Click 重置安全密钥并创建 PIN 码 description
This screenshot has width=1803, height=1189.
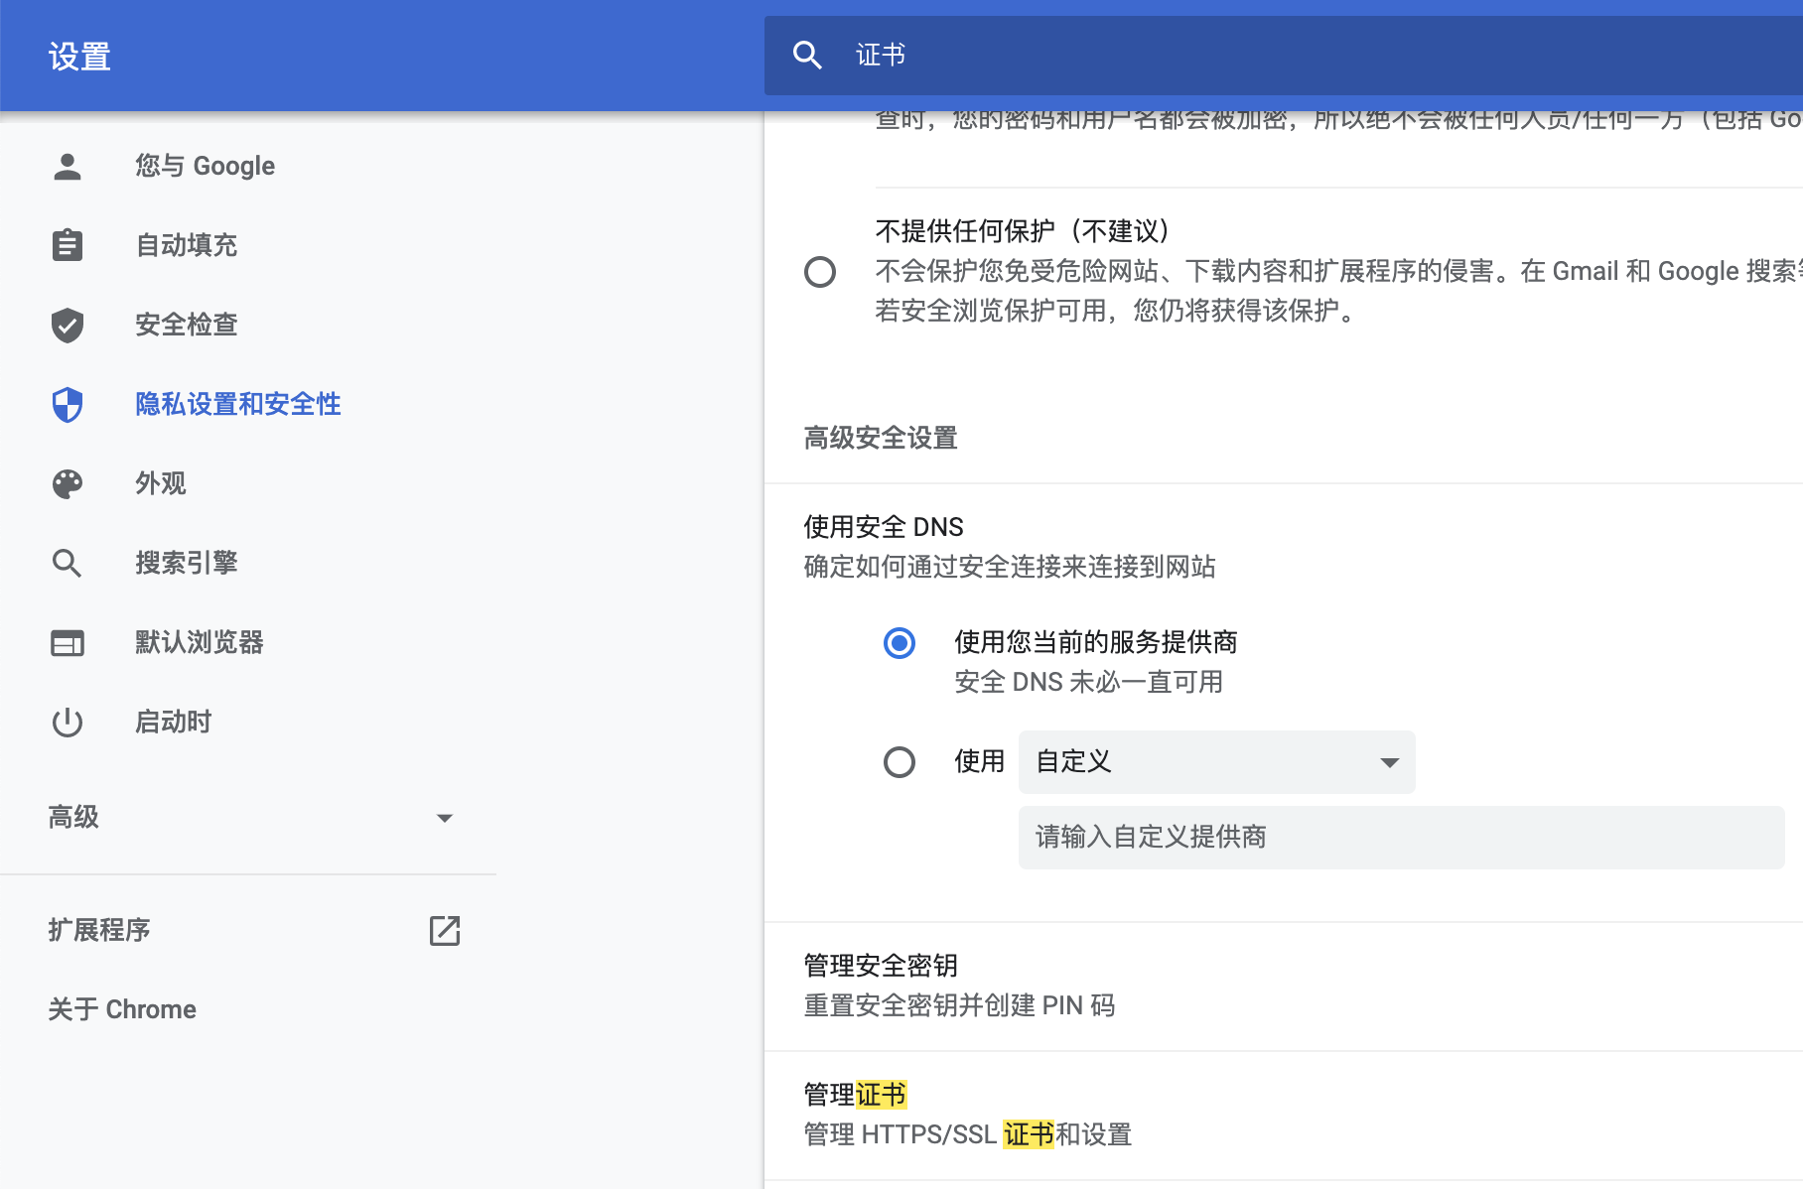click(x=959, y=1005)
